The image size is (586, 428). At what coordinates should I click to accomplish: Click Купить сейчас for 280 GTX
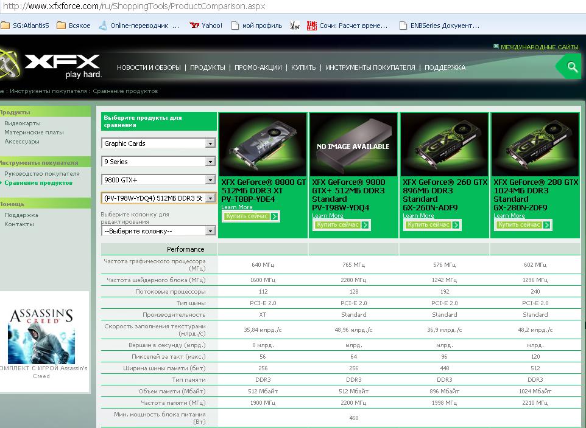523,225
